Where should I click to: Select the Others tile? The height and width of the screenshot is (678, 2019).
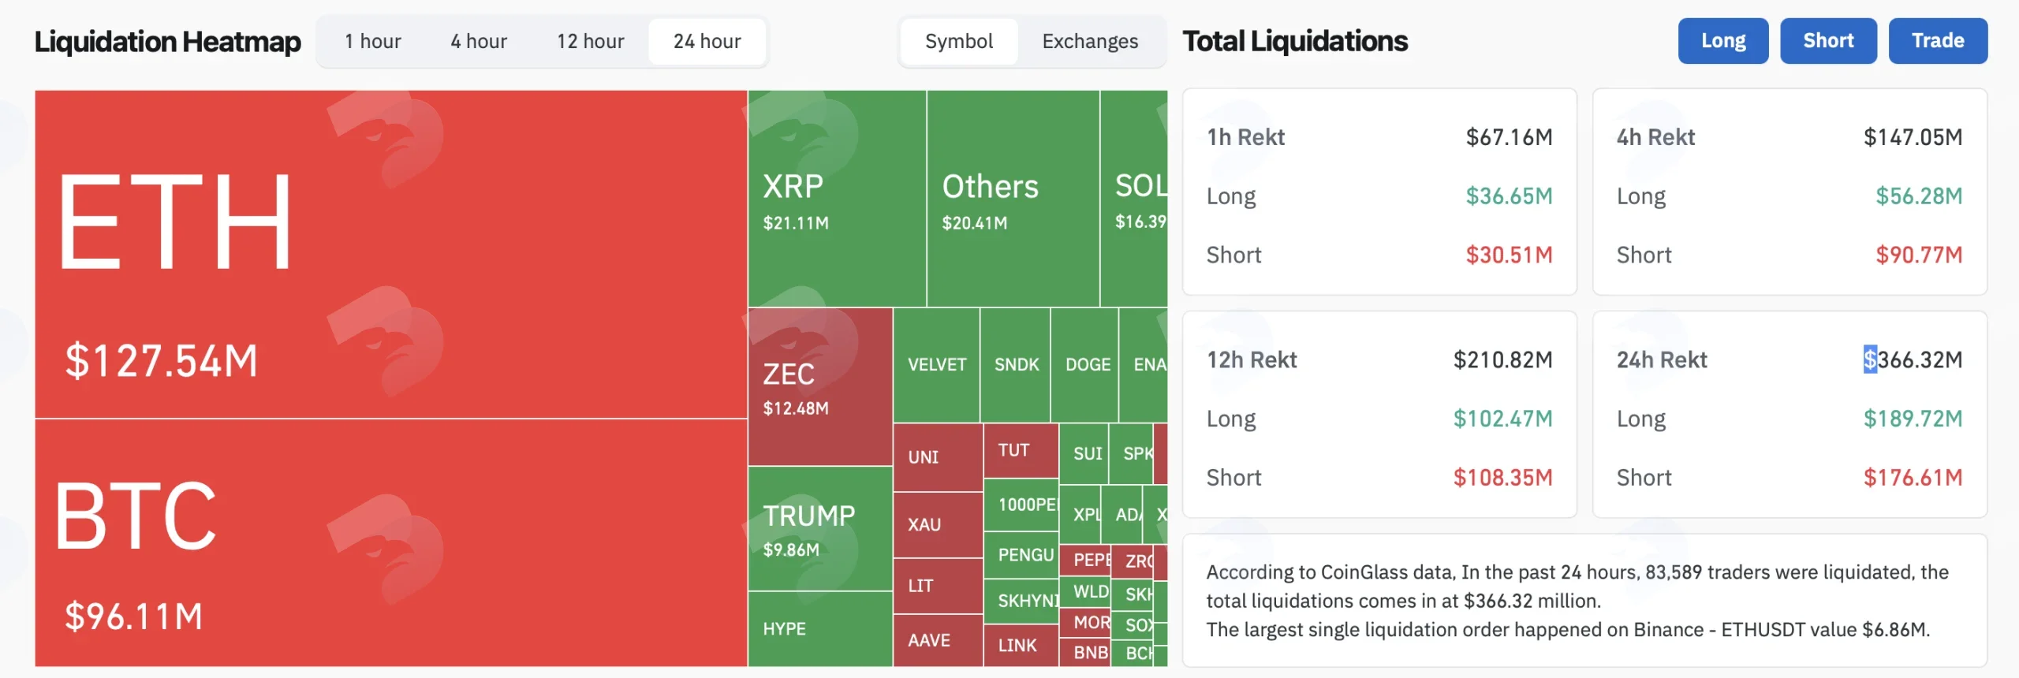tap(1013, 199)
